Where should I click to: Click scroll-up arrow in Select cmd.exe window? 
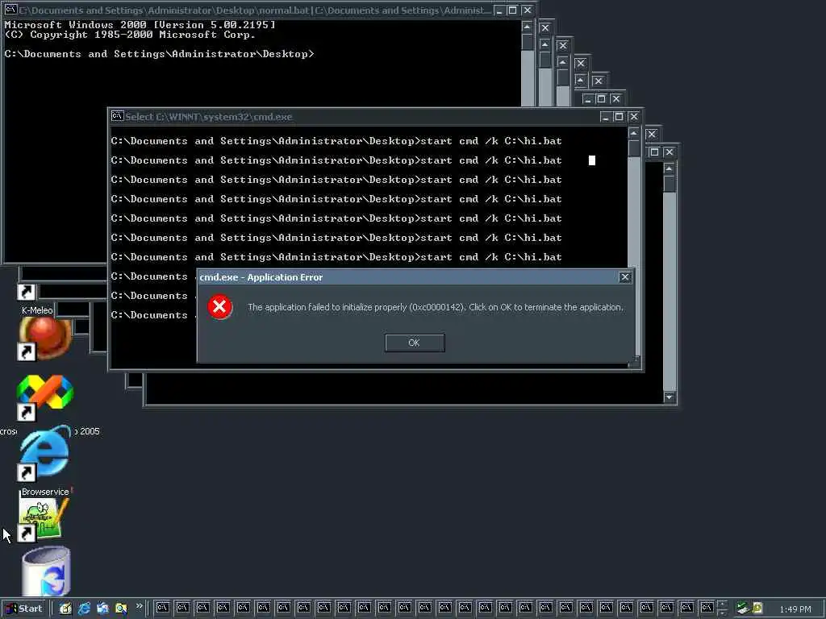(634, 133)
